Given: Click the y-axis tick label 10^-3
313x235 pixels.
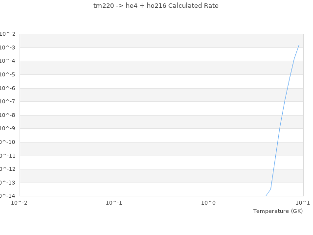Looking at the screenshot, I should (x=8, y=47).
